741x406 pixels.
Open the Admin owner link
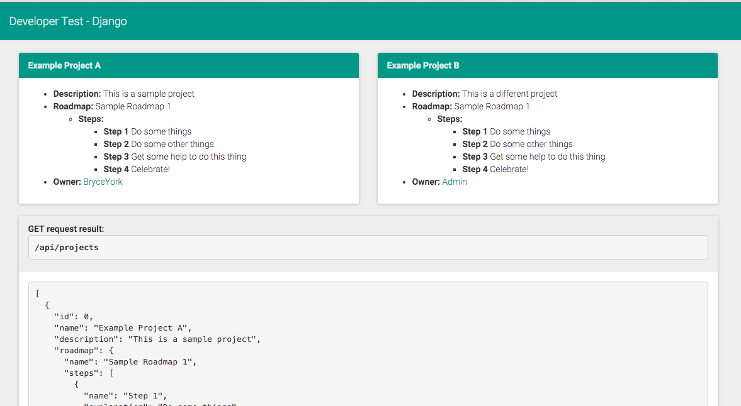tap(454, 182)
